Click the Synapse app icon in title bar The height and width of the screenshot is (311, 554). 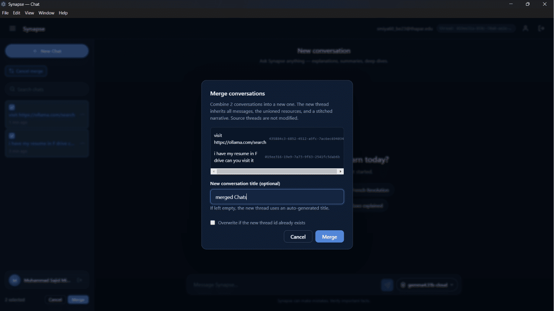4,4
